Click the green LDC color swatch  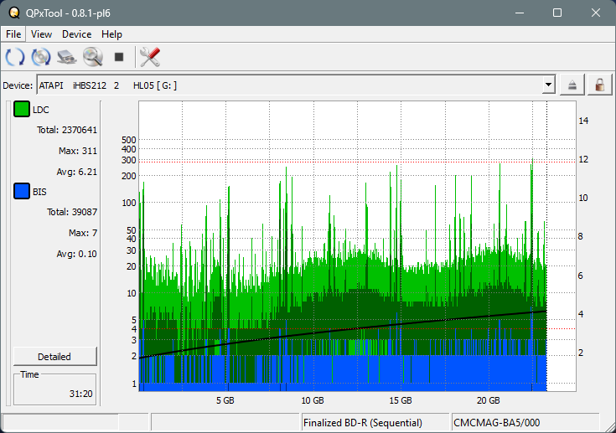(x=22, y=109)
